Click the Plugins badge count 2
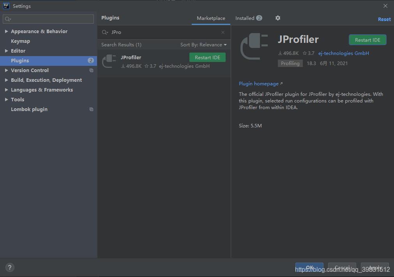394x277 pixels. click(91, 60)
